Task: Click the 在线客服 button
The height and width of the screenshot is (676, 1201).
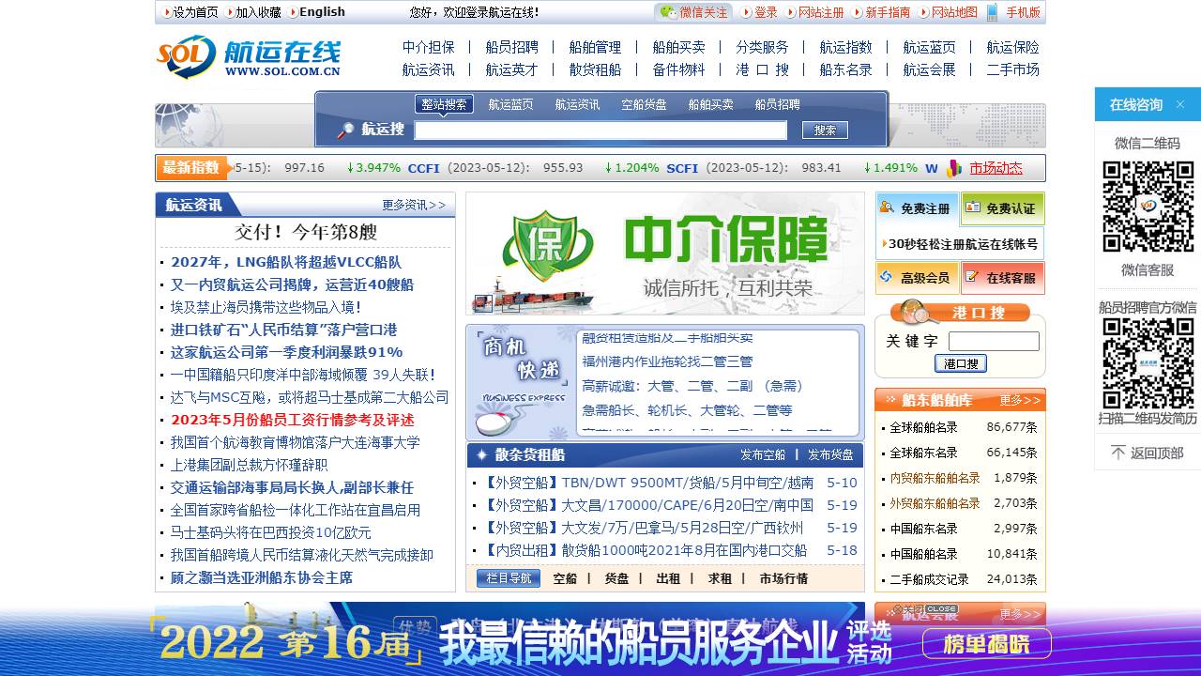Action: 1002,278
